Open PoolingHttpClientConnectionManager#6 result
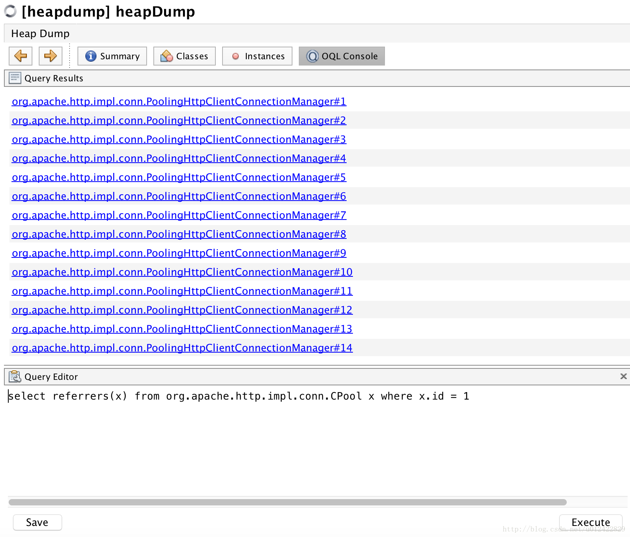The width and height of the screenshot is (630, 537). 179,196
